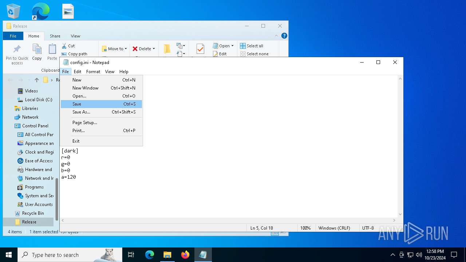Image resolution: width=466 pixels, height=262 pixels.
Task: Click the Up arrow in Explorer navigation
Action: [36, 80]
